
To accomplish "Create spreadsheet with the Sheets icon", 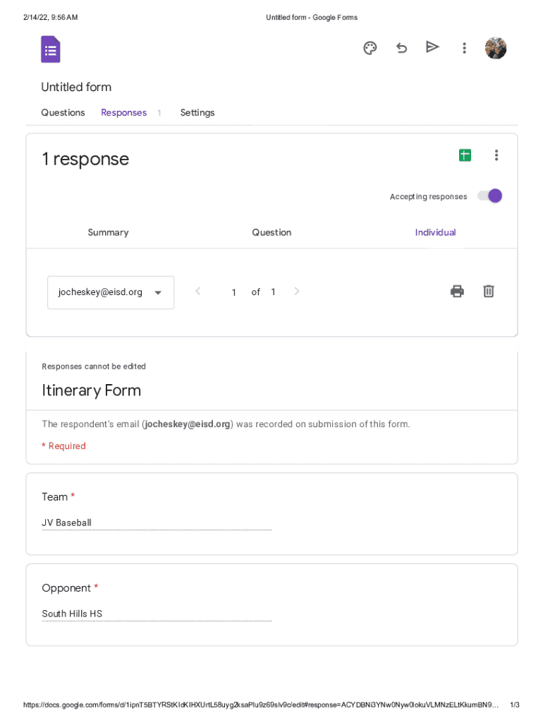I will pyautogui.click(x=465, y=155).
